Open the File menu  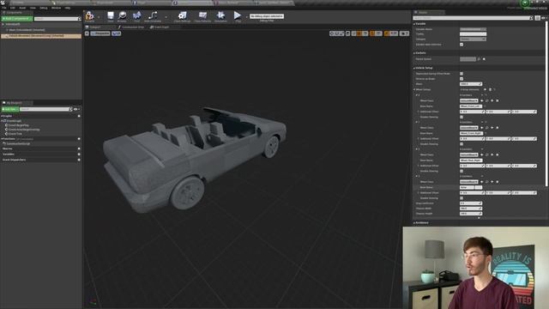4,8
